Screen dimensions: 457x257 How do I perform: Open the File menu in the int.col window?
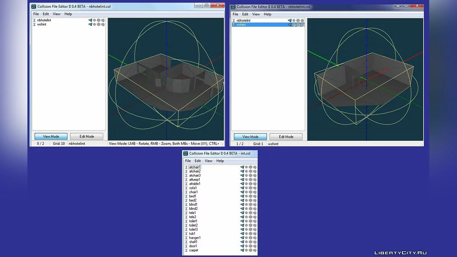[x=188, y=161]
